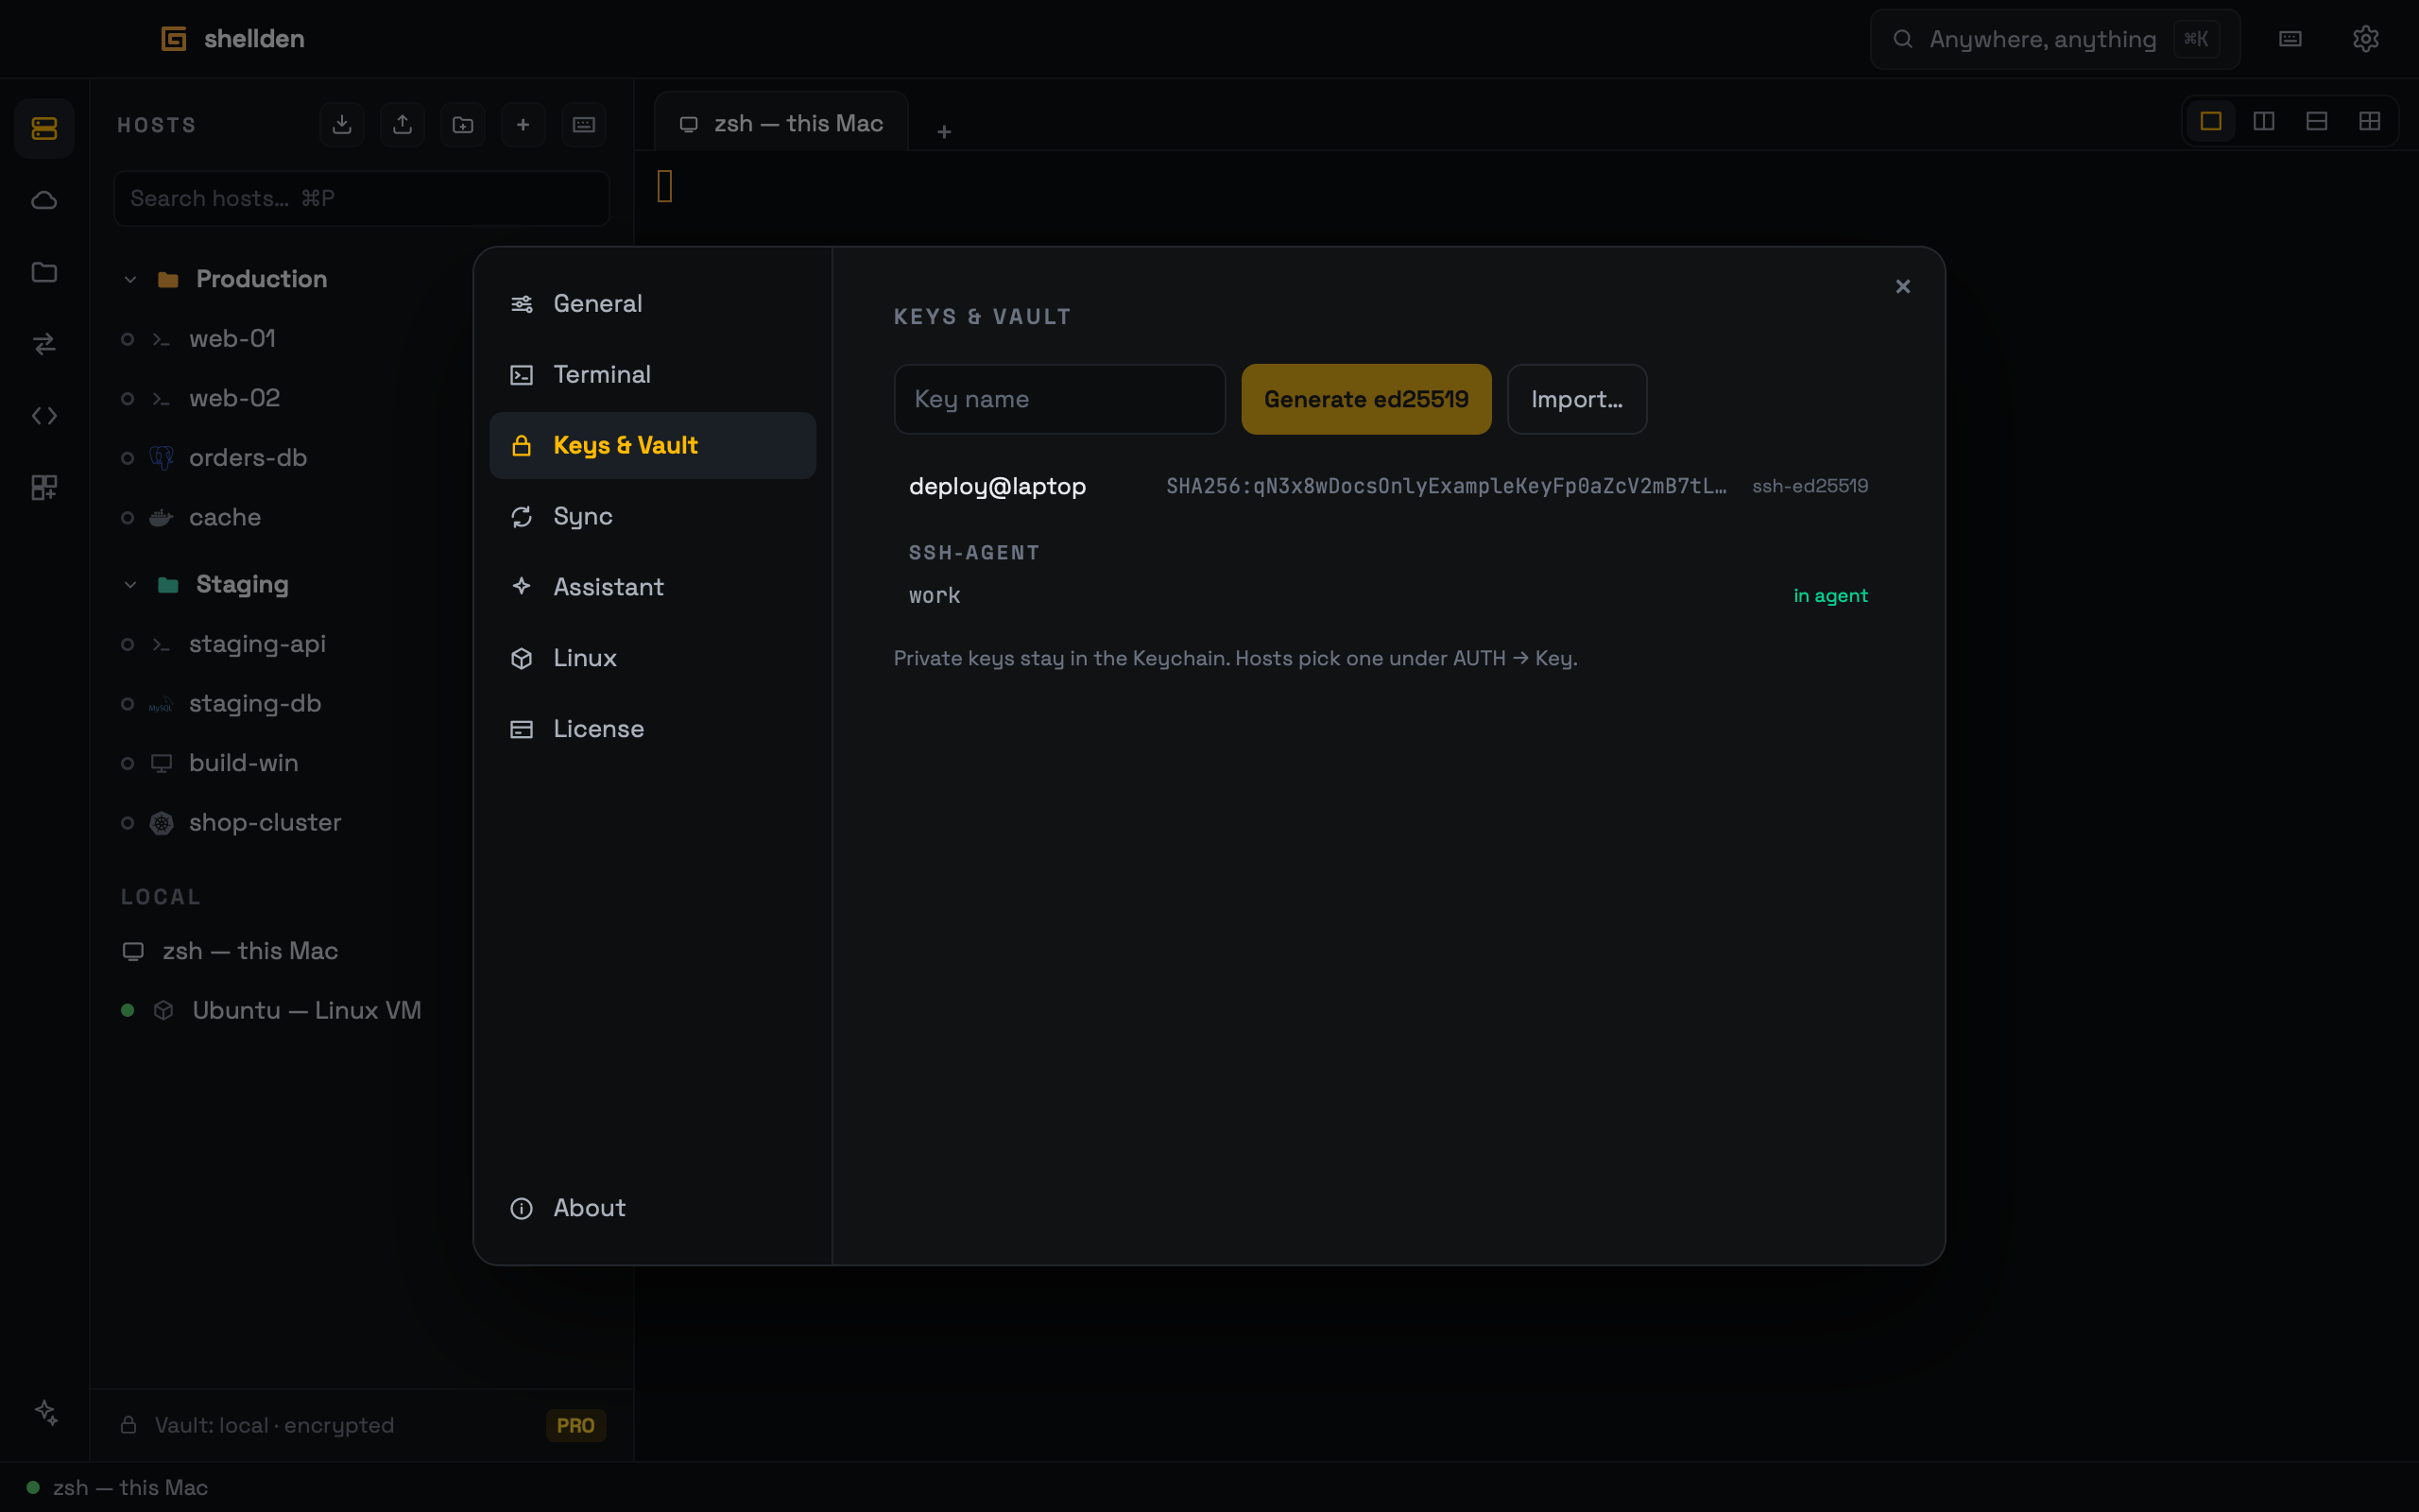This screenshot has height=1512, width=2419.
Task: Select the vertical split layout icon
Action: [x=2264, y=121]
